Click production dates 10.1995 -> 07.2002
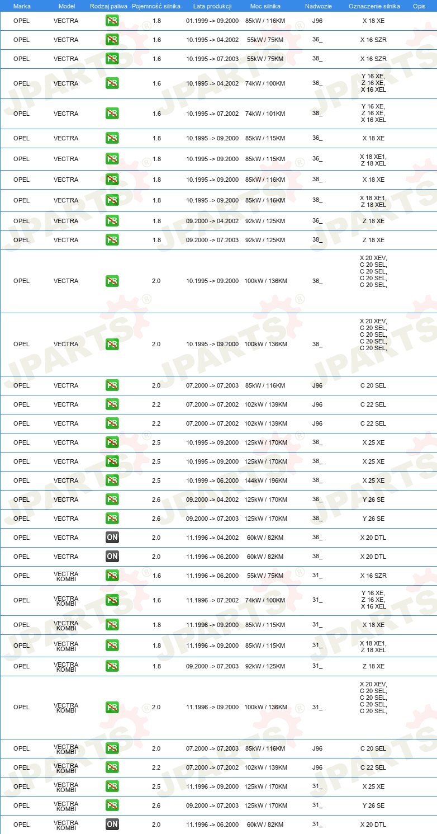 tap(212, 114)
